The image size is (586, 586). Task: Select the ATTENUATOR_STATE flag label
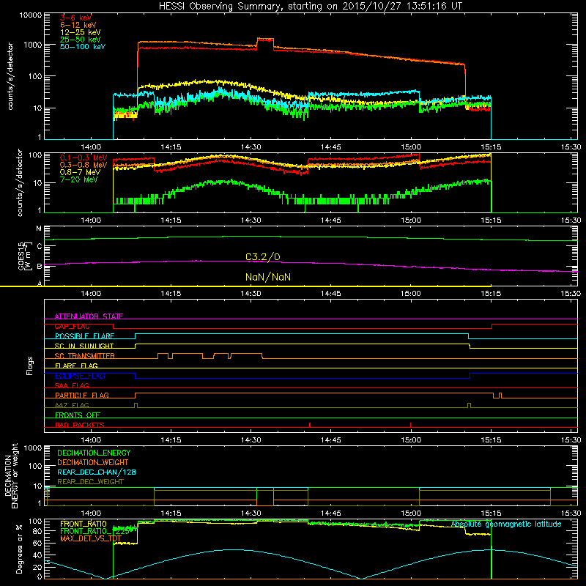click(x=89, y=316)
